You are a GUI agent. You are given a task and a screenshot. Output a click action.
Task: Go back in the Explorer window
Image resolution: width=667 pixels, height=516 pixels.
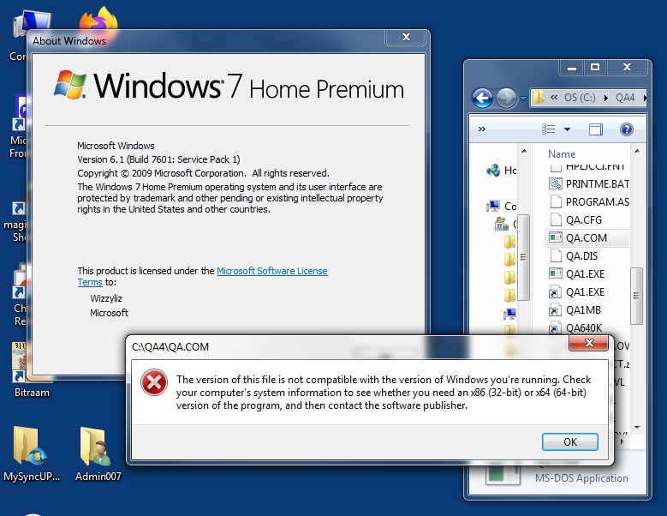coord(483,99)
